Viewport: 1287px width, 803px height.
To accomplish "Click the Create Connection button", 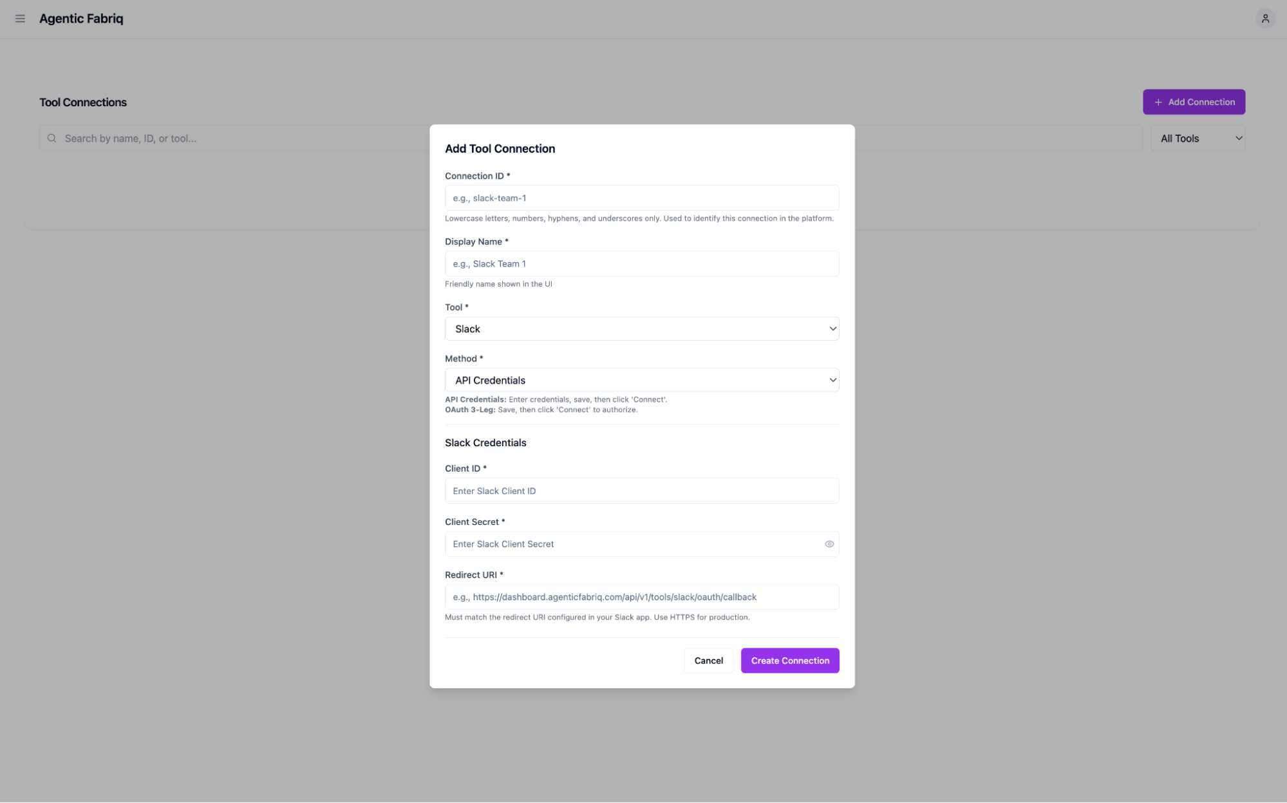I will [789, 661].
